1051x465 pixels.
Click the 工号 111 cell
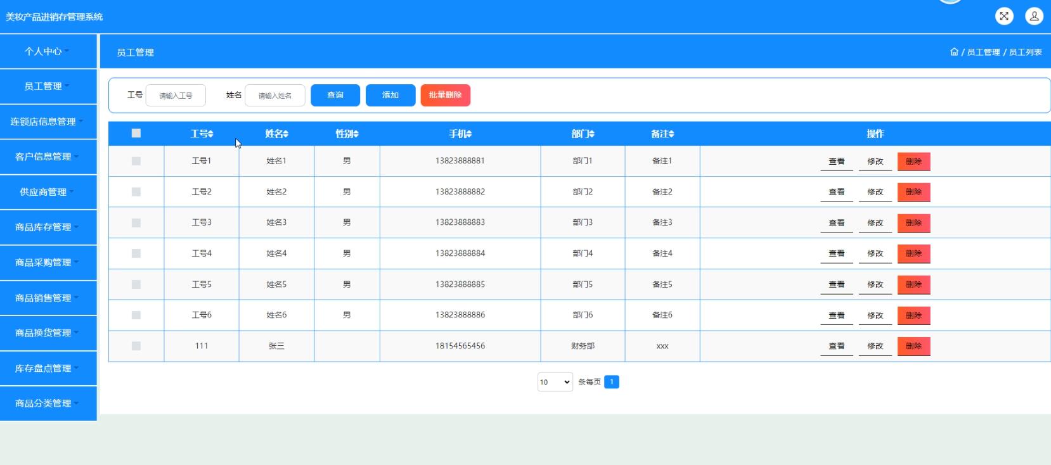(x=202, y=346)
